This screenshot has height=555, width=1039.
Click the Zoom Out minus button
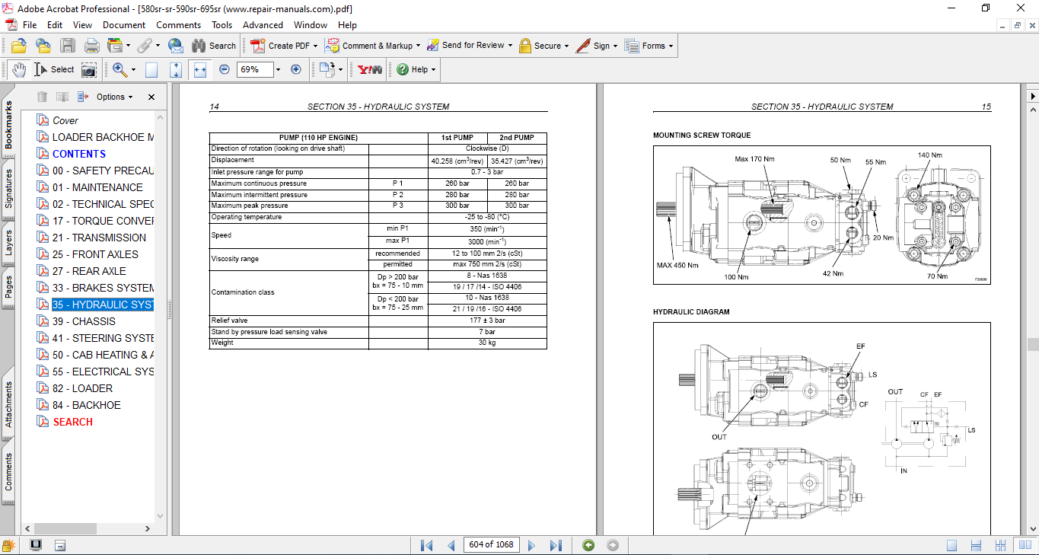225,69
